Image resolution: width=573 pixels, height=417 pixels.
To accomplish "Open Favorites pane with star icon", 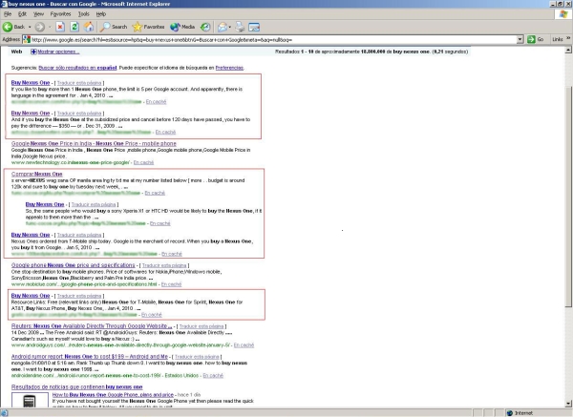I will click(x=148, y=27).
